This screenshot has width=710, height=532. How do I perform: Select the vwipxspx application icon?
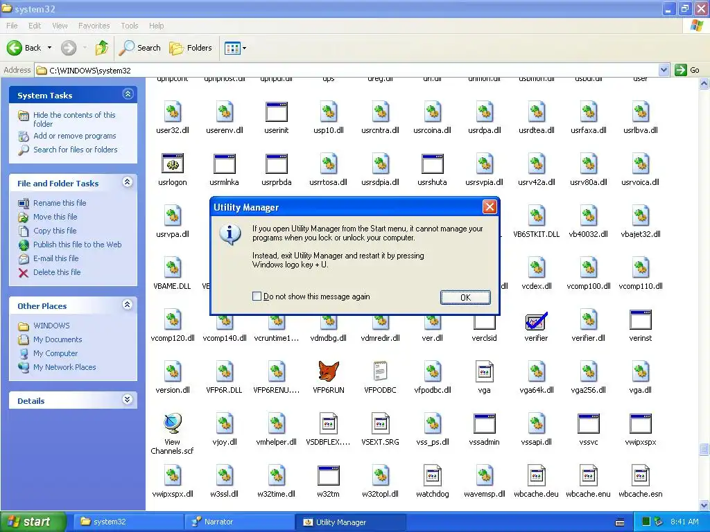coord(641,424)
